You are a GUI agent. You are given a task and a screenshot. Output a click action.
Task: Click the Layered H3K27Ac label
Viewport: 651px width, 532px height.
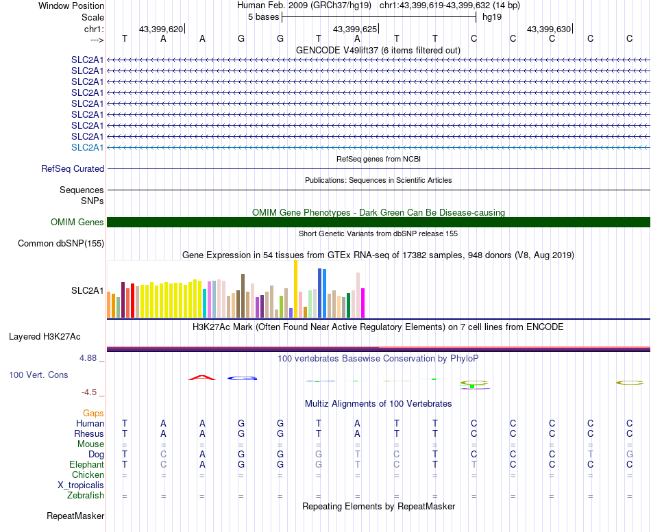(x=45, y=337)
